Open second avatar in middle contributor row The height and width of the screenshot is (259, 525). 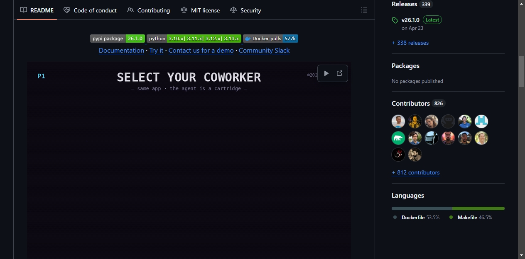click(415, 138)
